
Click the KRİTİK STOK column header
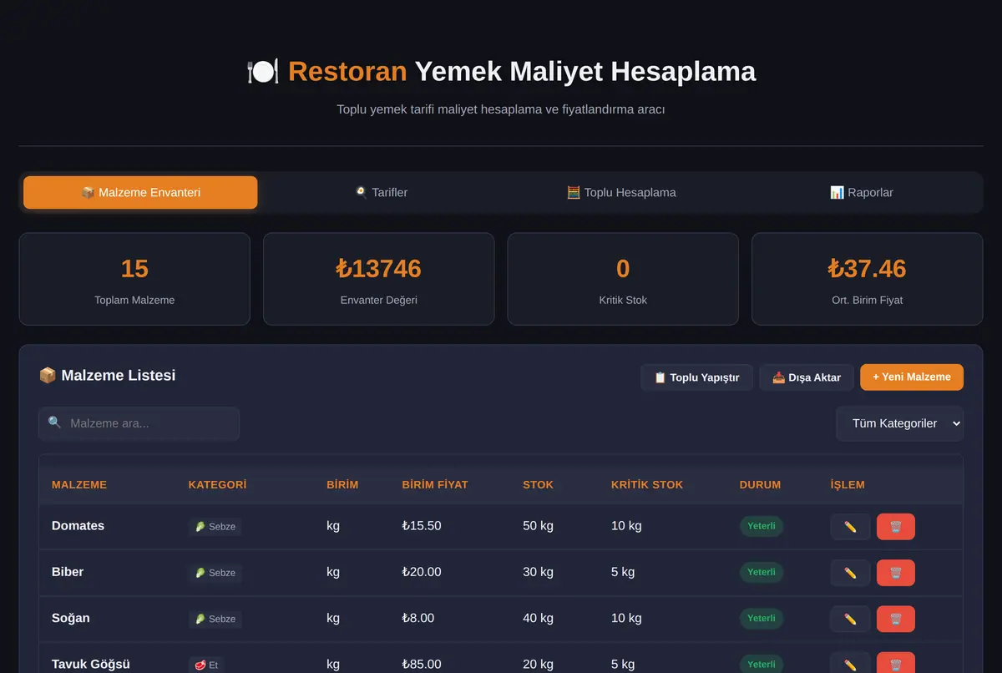click(x=647, y=484)
